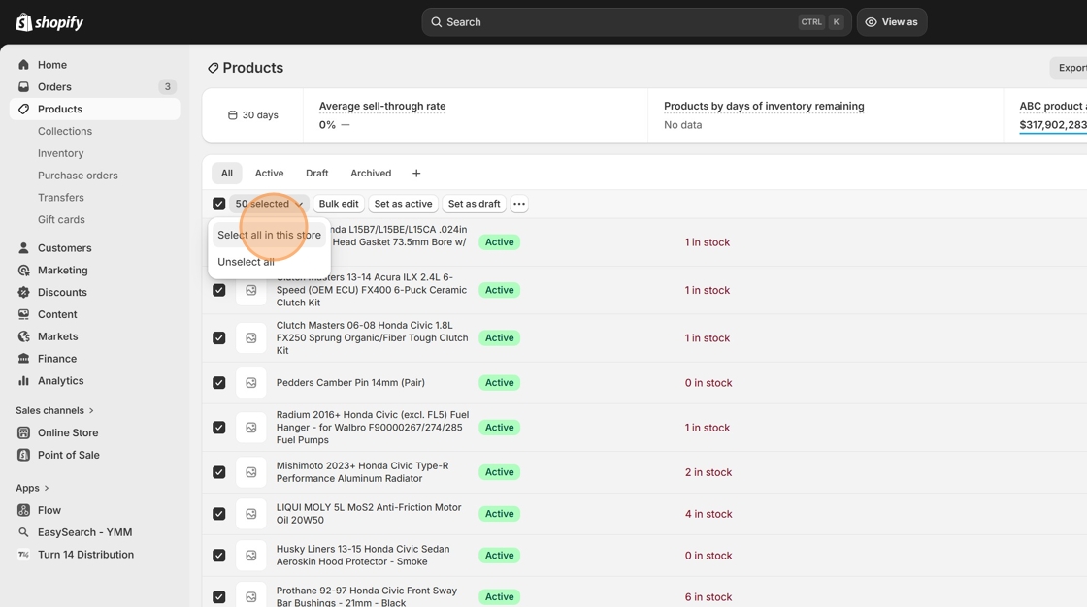
Task: Uncheck Husky Liners Hood Protector checkbox
Action: [219, 556]
